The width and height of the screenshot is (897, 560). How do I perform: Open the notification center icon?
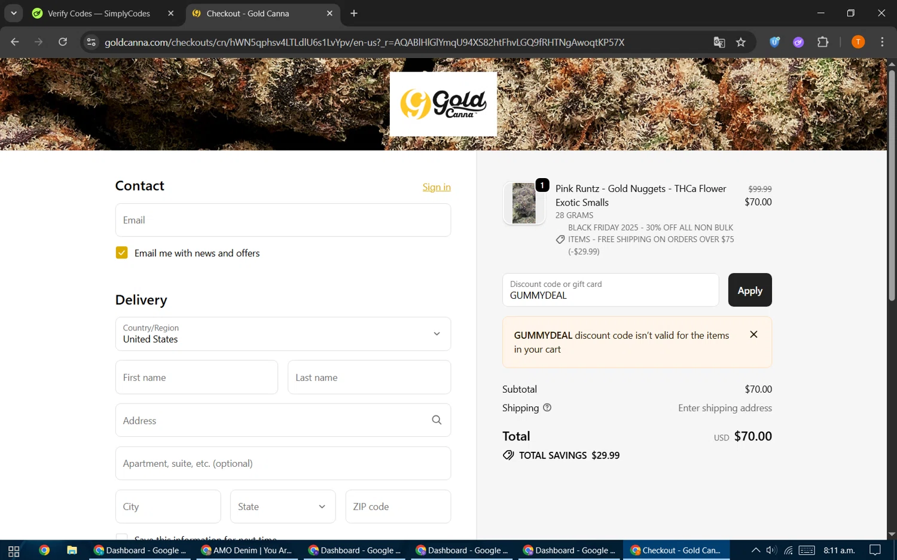(x=875, y=550)
